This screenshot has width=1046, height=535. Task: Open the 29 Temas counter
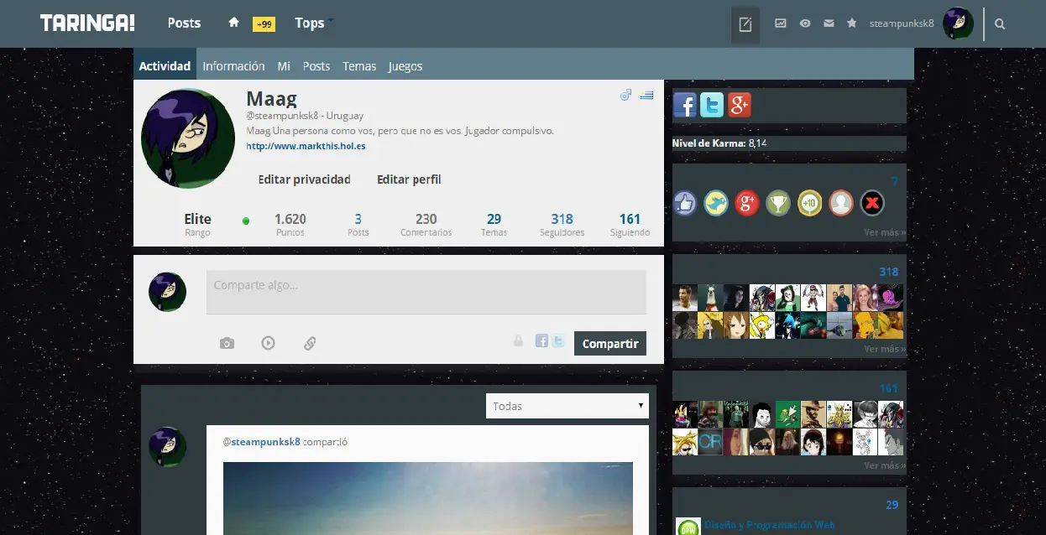point(494,224)
